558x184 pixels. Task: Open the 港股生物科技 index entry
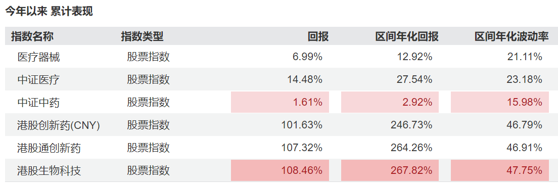[49, 171]
